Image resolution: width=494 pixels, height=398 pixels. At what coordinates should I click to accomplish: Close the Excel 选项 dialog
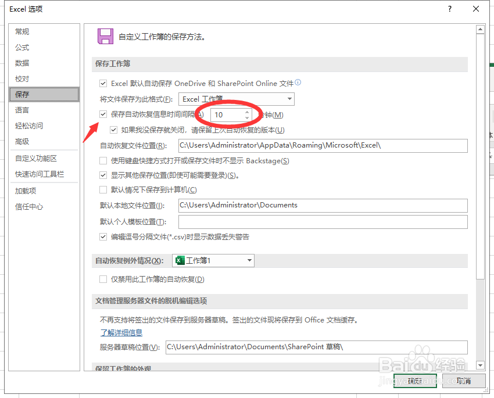pyautogui.click(x=476, y=9)
